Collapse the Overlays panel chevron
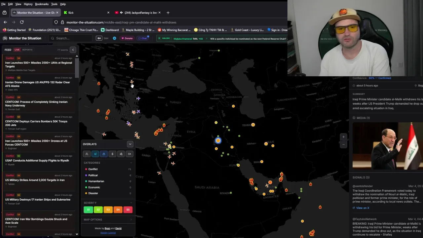Image resolution: width=423 pixels, height=238 pixels. 130,144
